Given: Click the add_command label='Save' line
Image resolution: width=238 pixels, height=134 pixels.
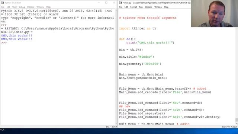Looking at the screenshot, I should [x=161, y=110].
